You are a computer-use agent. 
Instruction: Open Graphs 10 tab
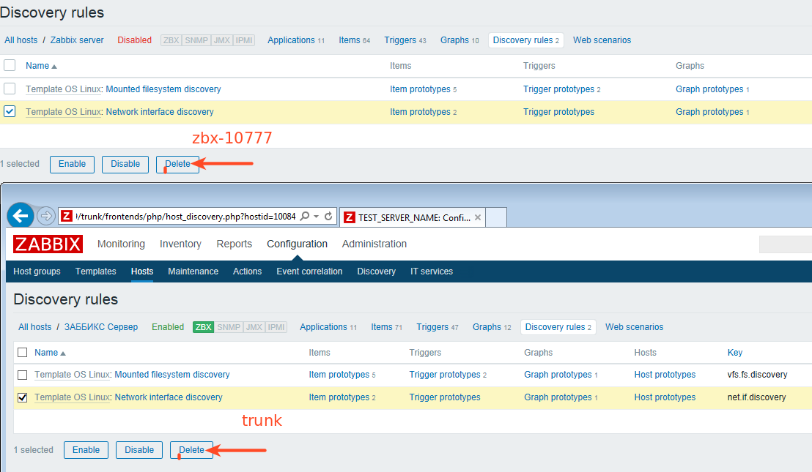(459, 40)
